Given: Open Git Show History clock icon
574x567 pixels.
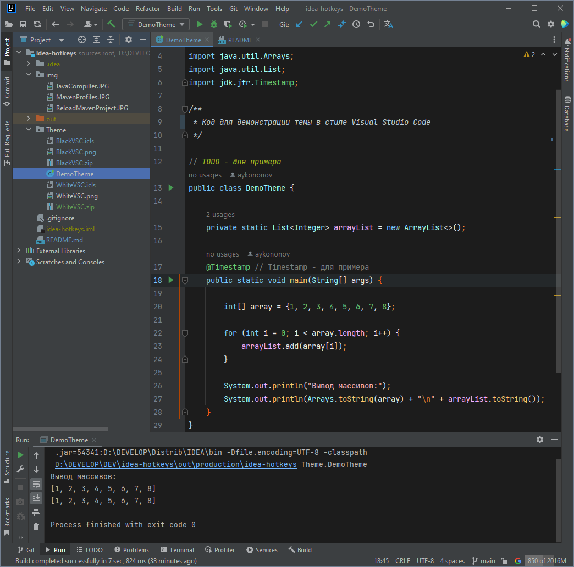Looking at the screenshot, I should point(356,24).
